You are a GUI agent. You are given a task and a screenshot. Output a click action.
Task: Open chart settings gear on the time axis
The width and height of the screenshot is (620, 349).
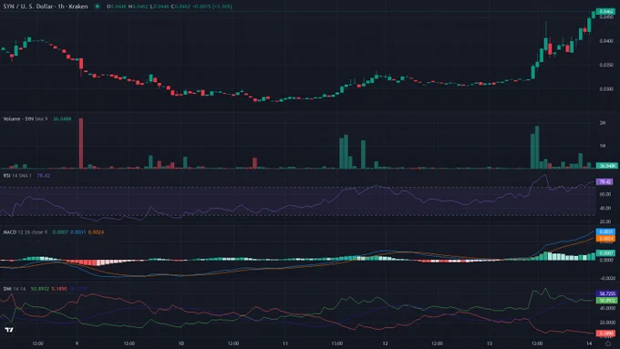(x=608, y=344)
